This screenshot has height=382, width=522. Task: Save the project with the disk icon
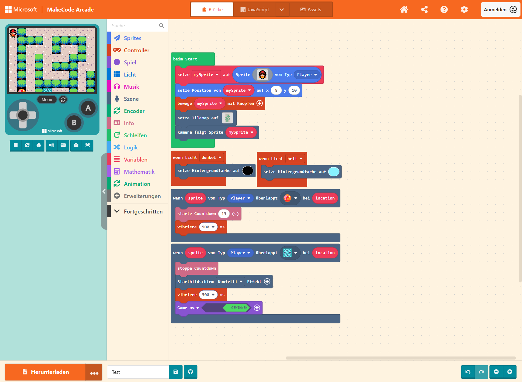[x=176, y=372]
